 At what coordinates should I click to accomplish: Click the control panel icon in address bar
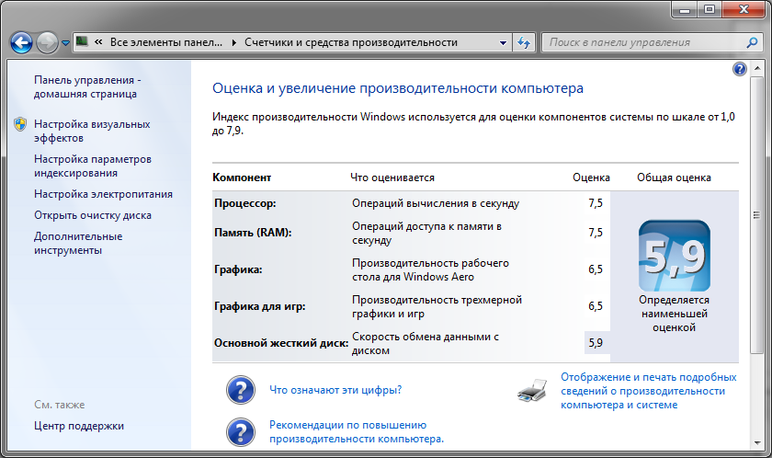pyautogui.click(x=83, y=41)
